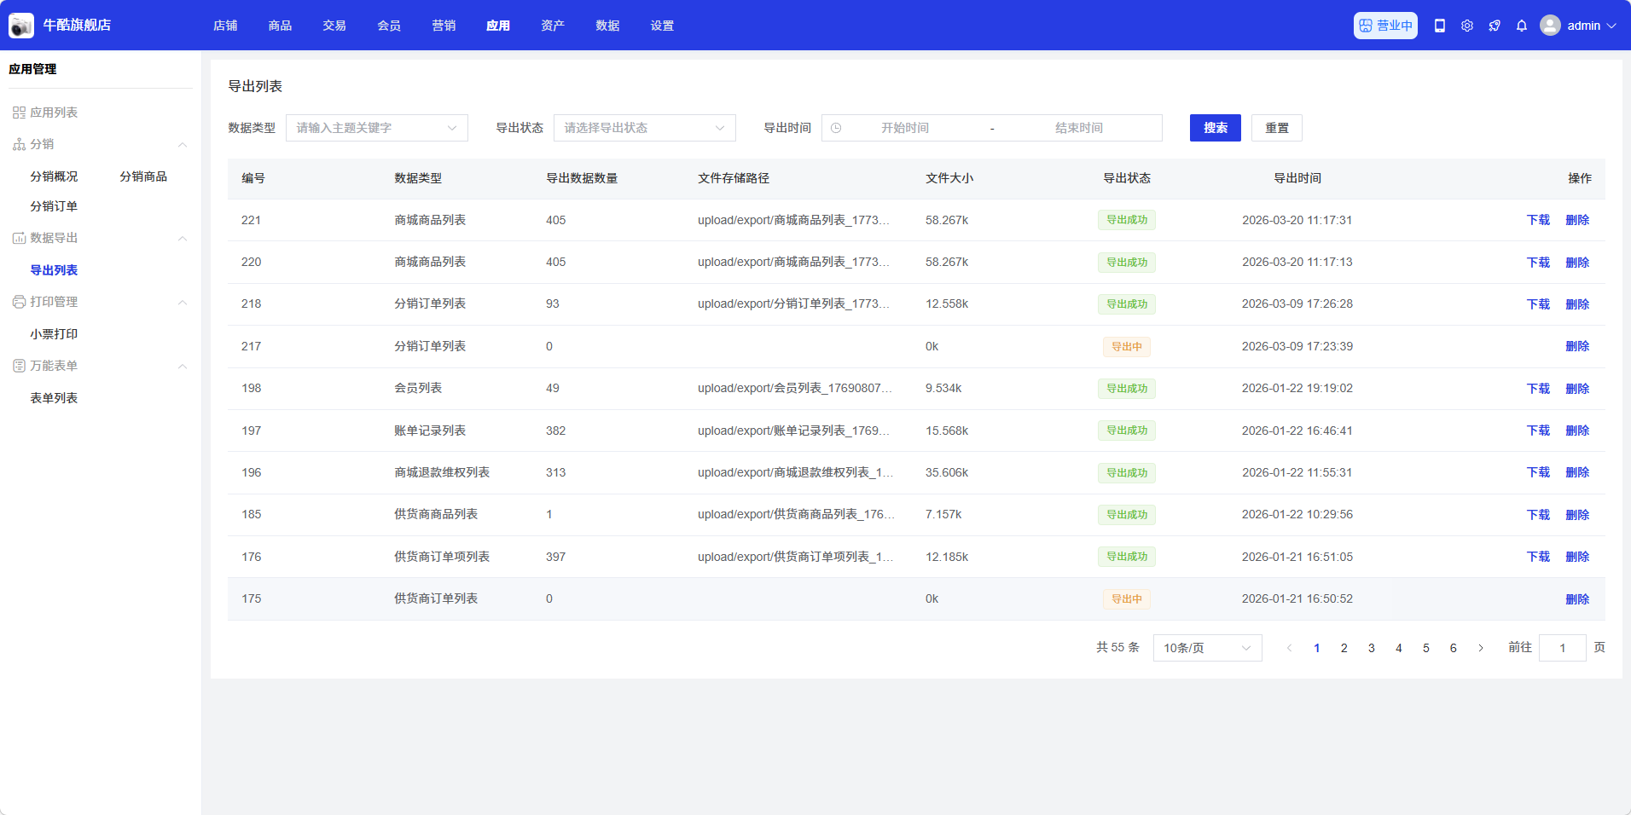Click the clock icon in date range field

(836, 128)
